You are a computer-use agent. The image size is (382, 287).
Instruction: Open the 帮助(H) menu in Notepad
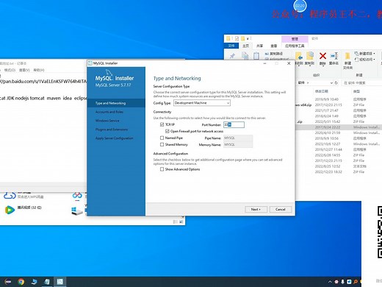click(x=39, y=70)
